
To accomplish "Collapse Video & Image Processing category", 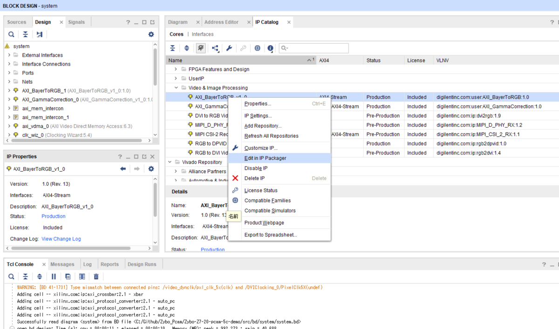I will click(176, 87).
